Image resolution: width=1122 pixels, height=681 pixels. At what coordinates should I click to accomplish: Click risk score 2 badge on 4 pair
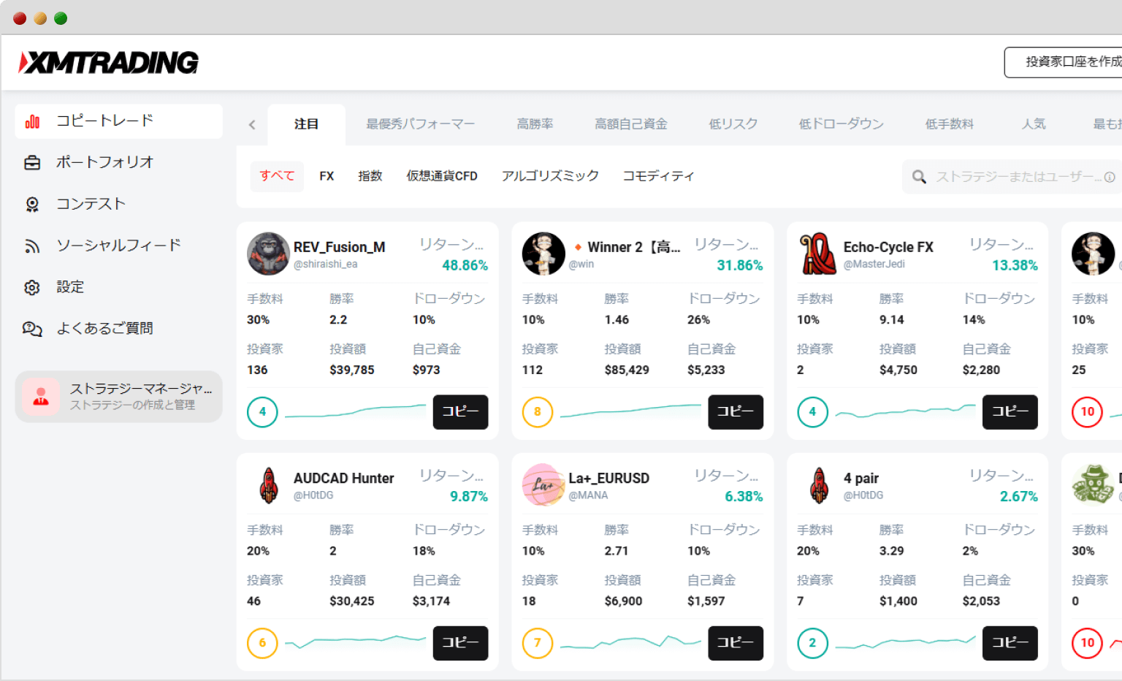click(x=812, y=644)
